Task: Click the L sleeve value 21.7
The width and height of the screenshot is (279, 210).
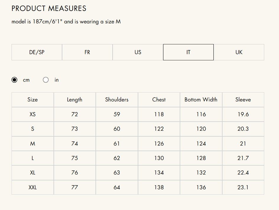Action: (243, 158)
